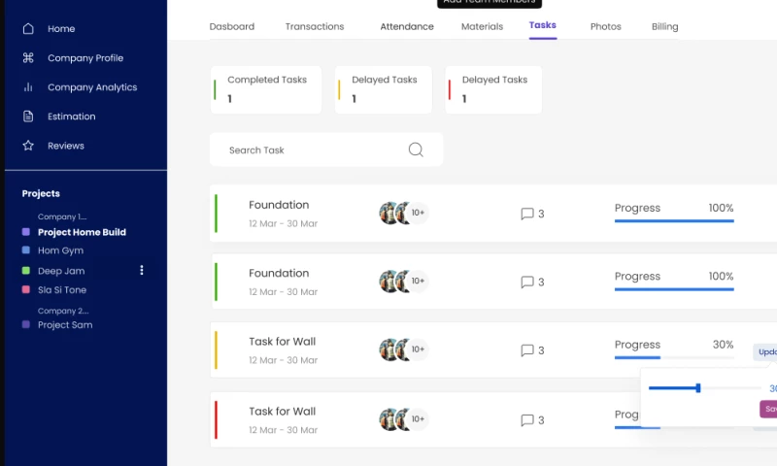Image resolution: width=777 pixels, height=466 pixels.
Task: Select the Project Sam project
Action: (x=65, y=325)
